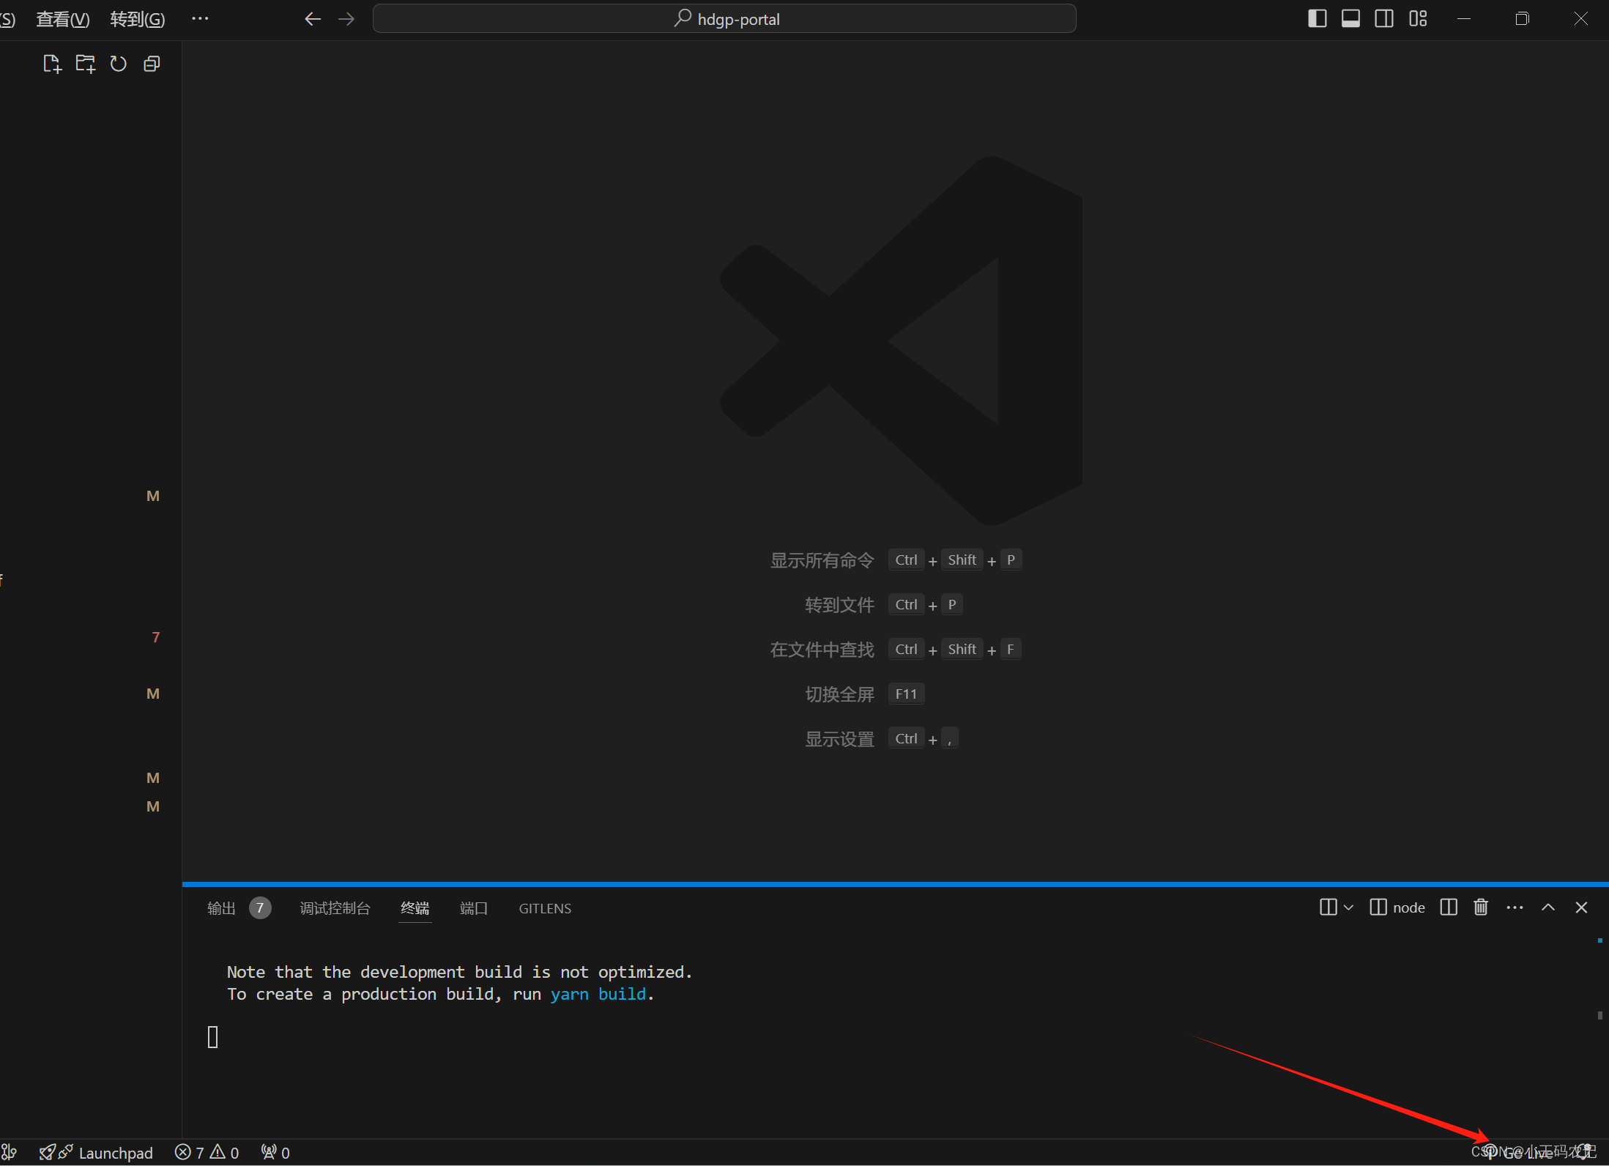Show more menu bar items
1609x1166 pixels.
click(x=200, y=19)
